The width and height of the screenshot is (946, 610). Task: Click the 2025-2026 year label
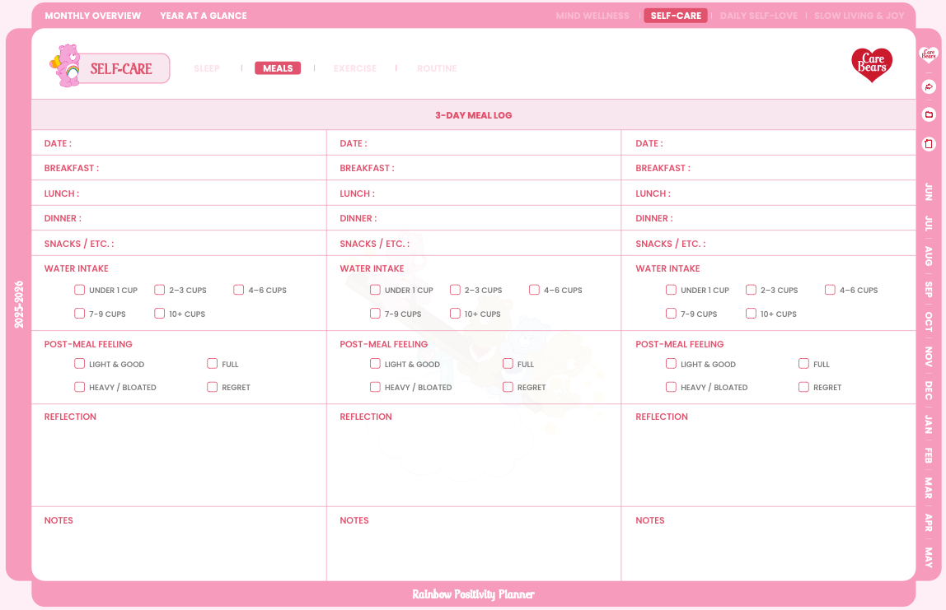pyautogui.click(x=19, y=305)
